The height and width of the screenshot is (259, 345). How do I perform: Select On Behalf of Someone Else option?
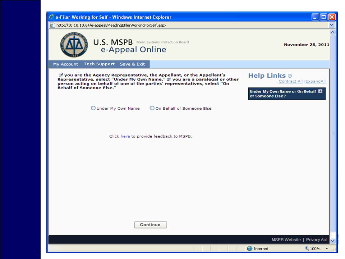point(152,108)
